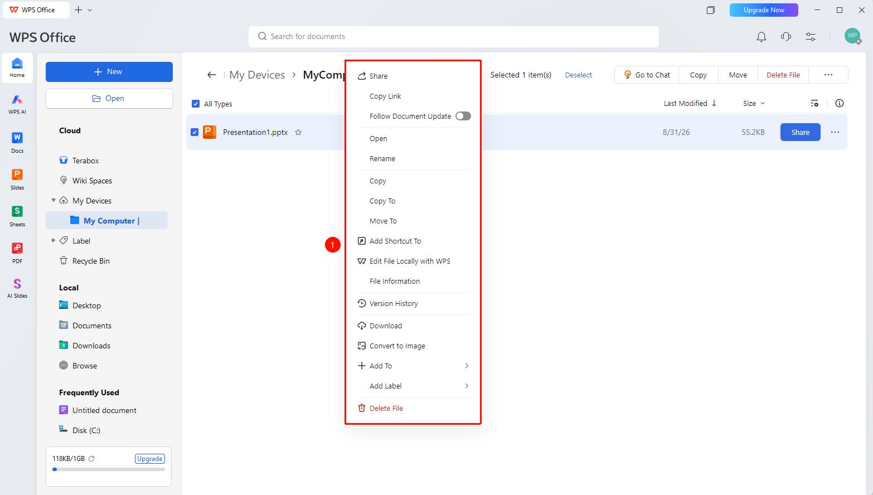Star the Presentation1.pptx file
This screenshot has width=873, height=495.
[x=298, y=132]
